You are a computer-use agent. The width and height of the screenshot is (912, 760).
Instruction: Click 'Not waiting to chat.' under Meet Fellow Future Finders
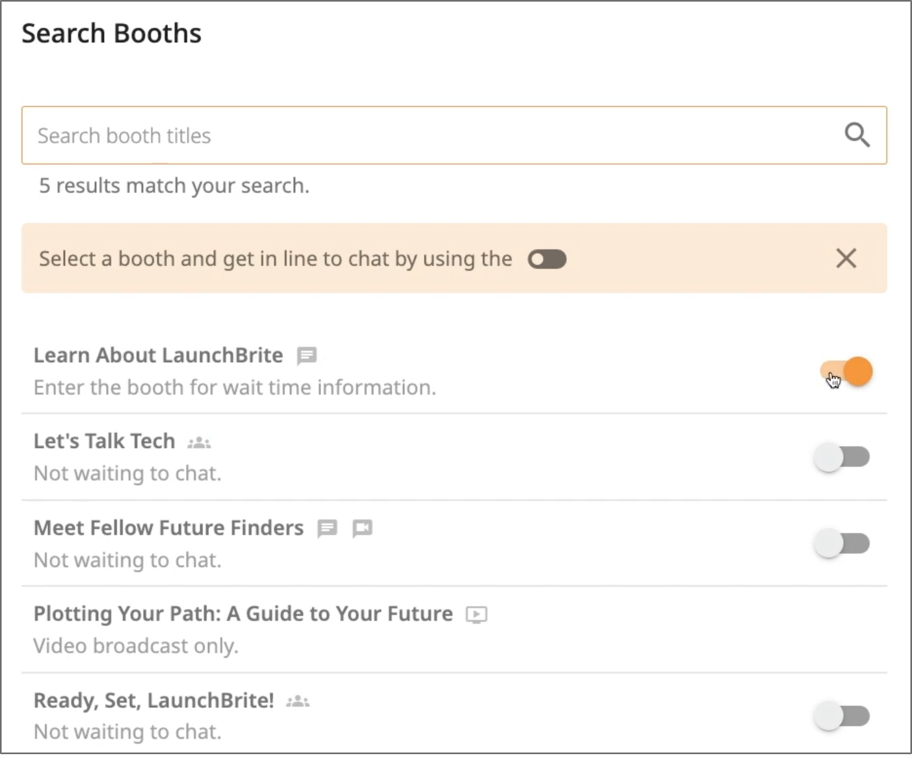coord(127,560)
